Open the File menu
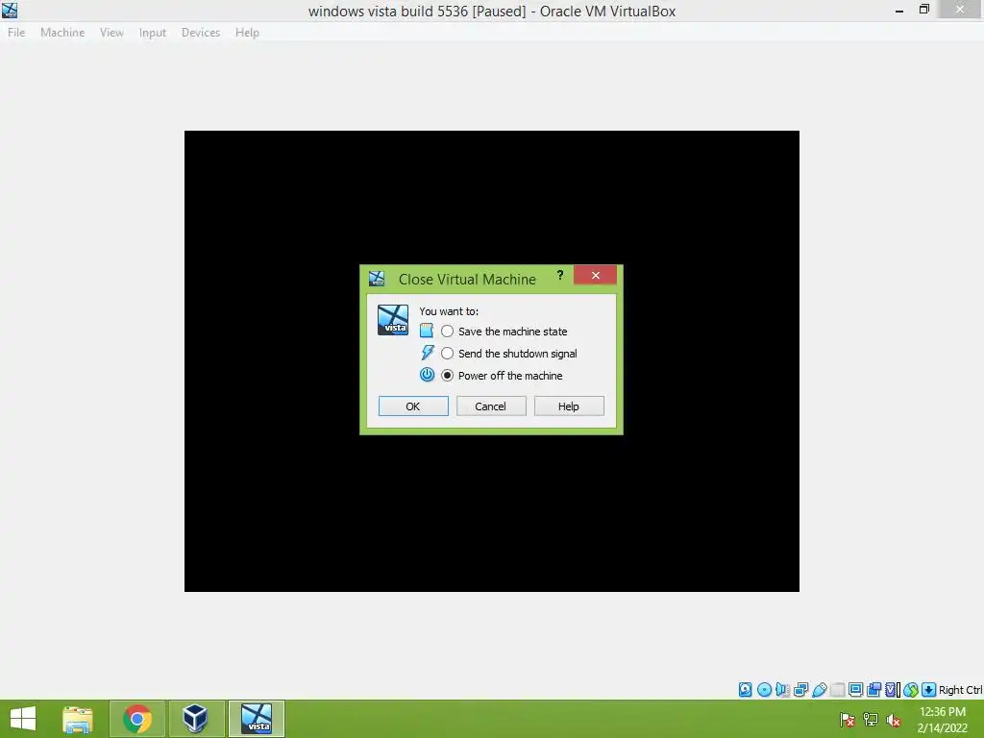The height and width of the screenshot is (738, 984). coord(16,32)
